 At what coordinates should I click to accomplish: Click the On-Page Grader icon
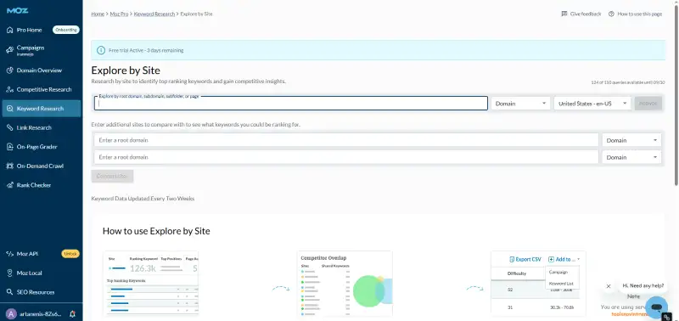click(10, 146)
